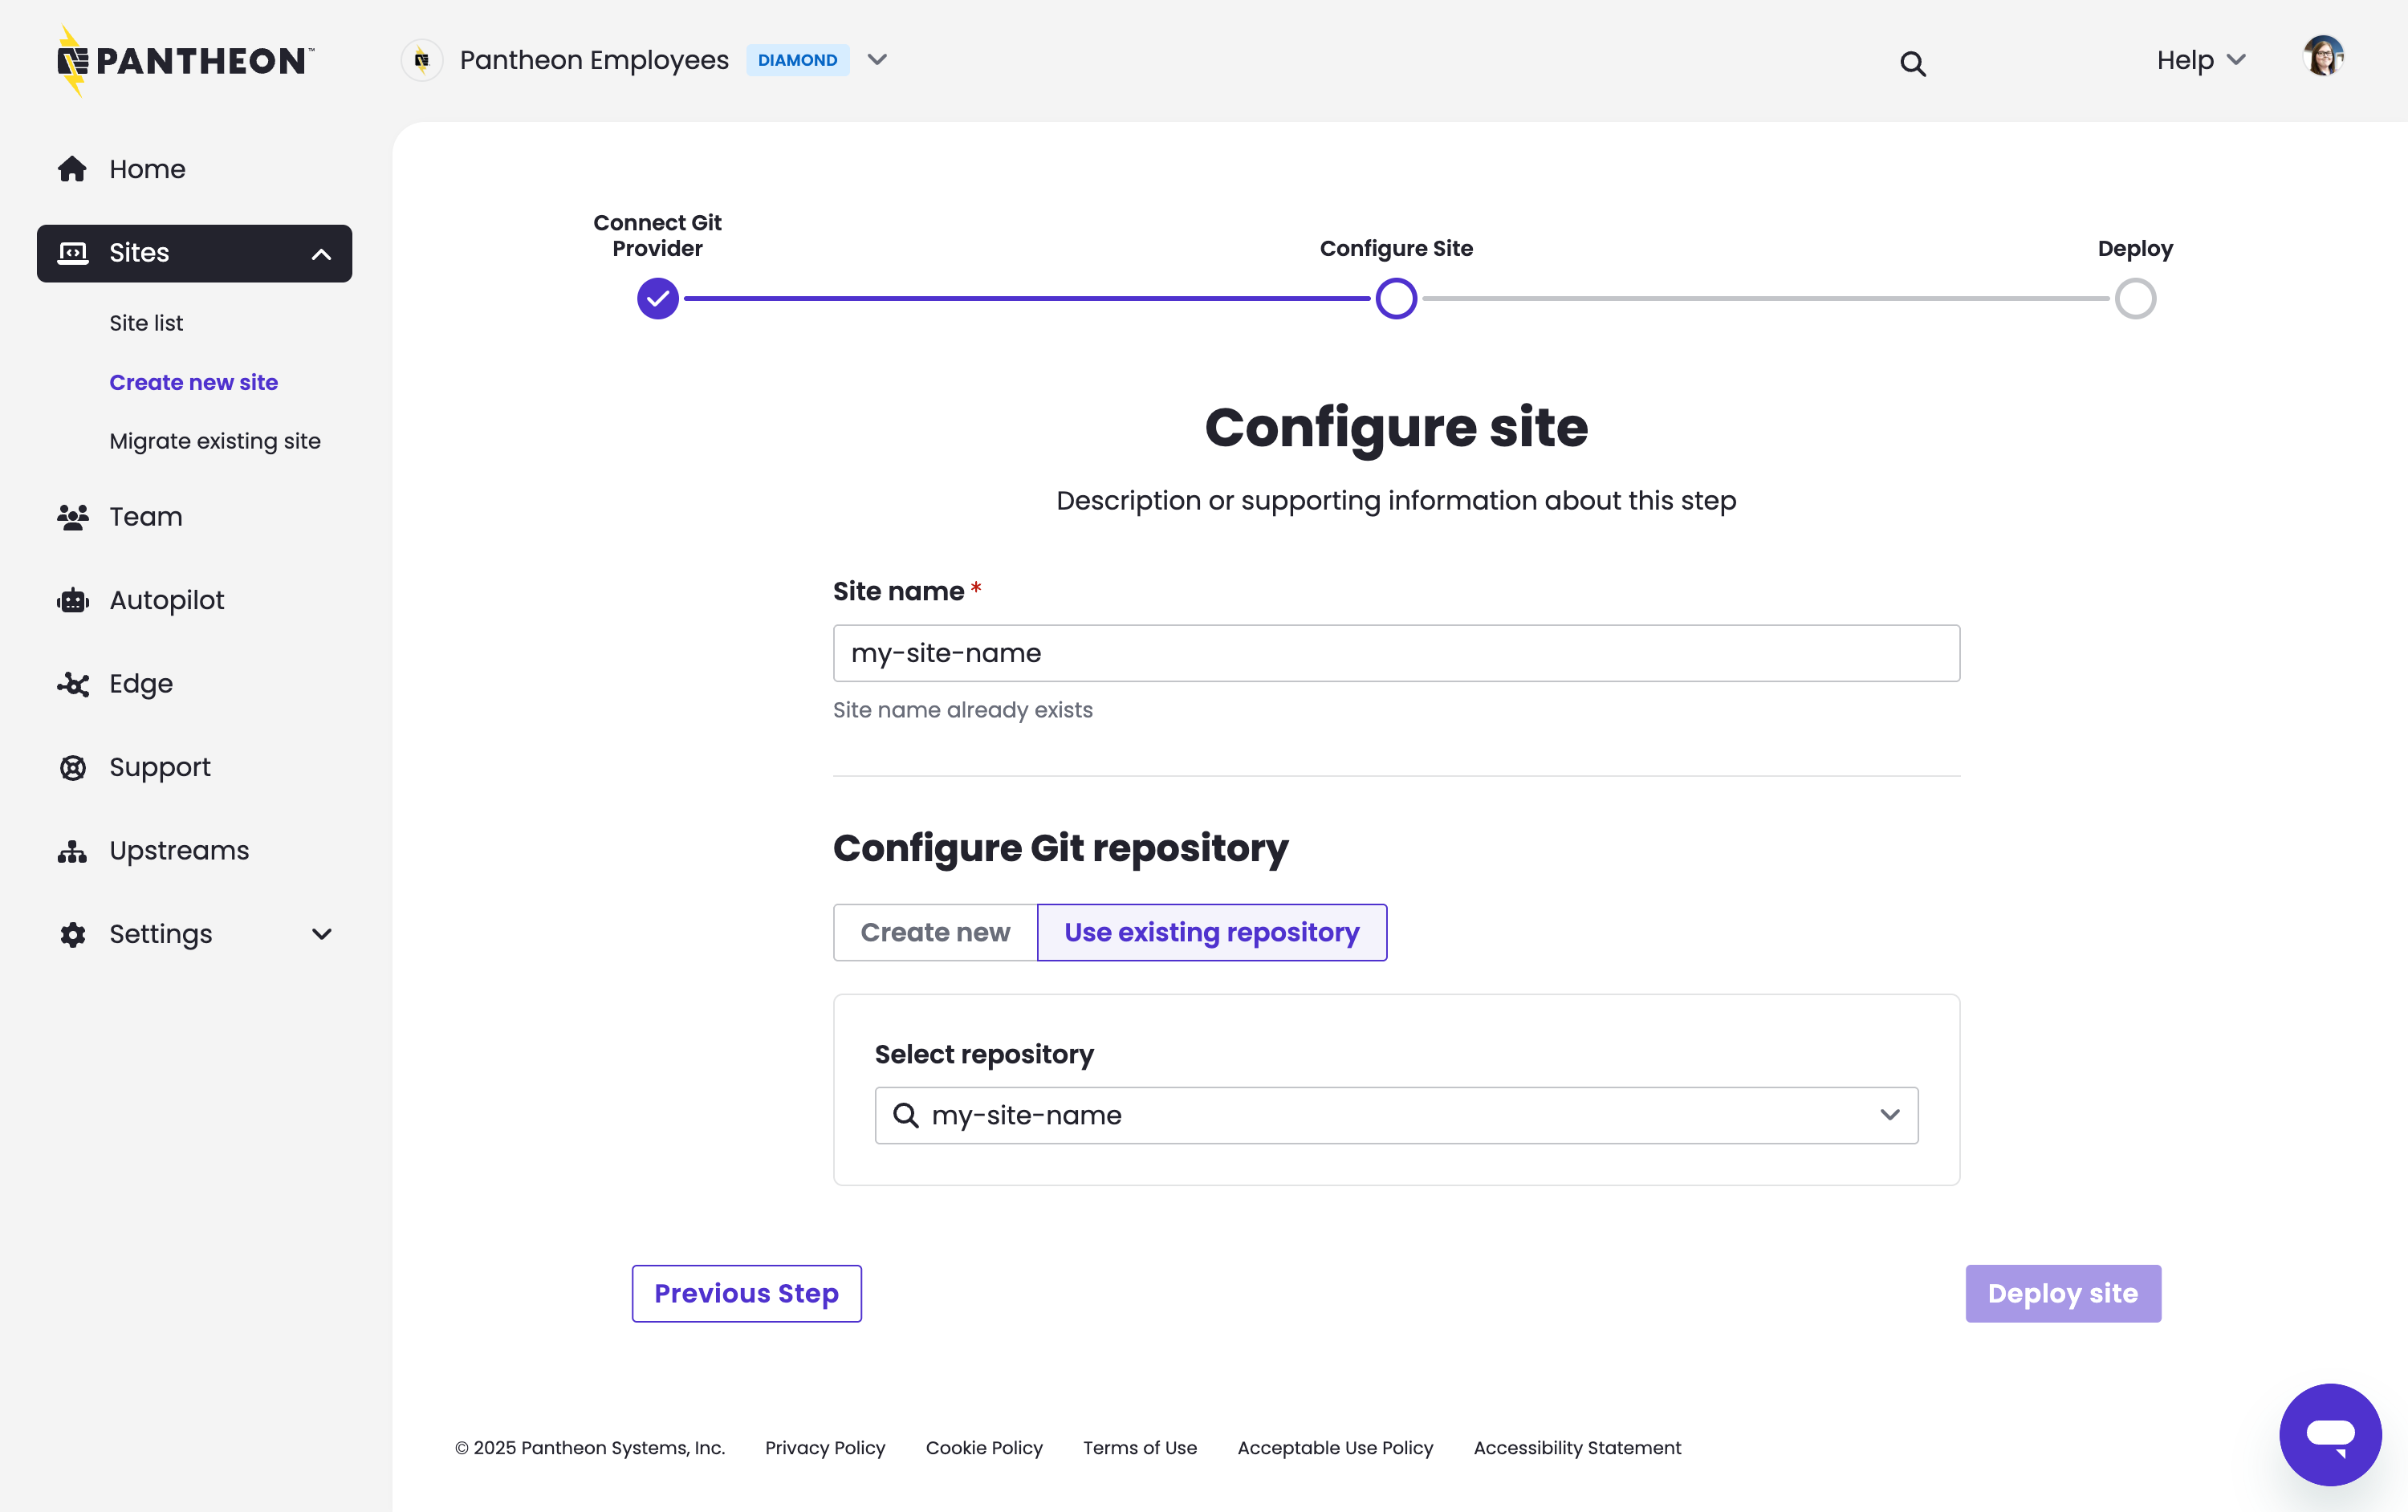Click the Previous Step button
This screenshot has width=2408, height=1512.
coord(746,1293)
